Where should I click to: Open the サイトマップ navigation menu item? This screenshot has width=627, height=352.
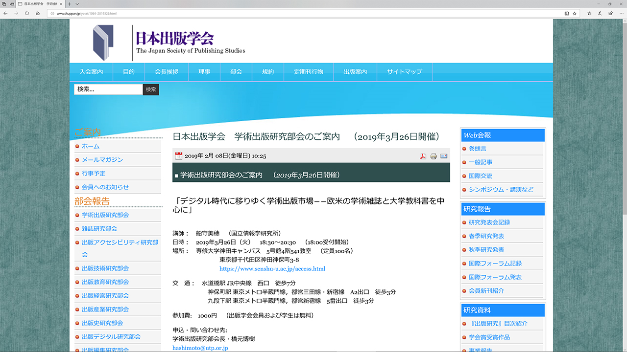click(x=405, y=72)
